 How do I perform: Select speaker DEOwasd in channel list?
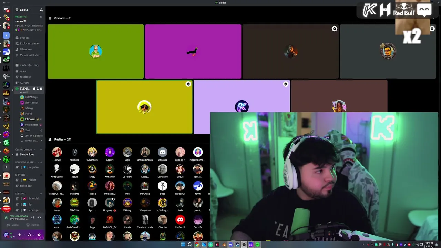31,119
